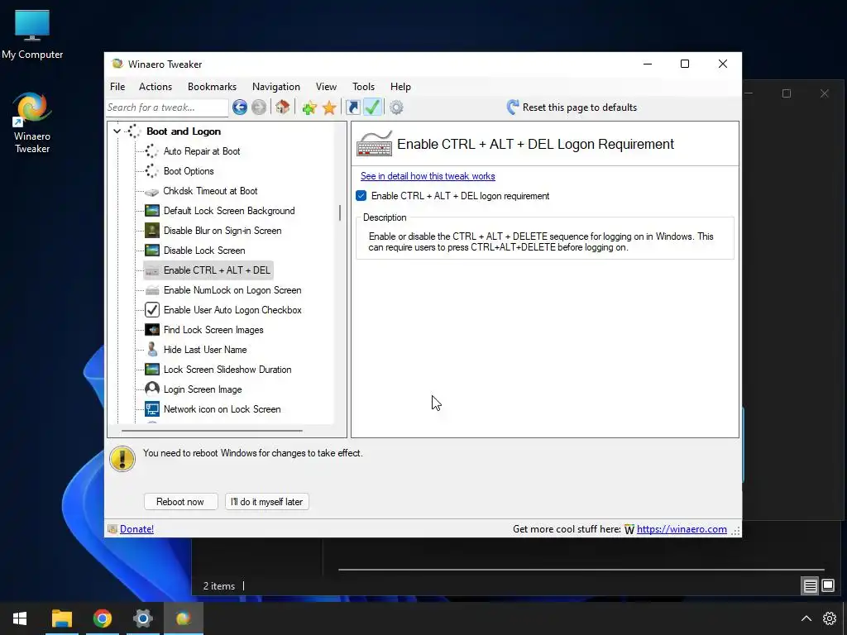Switch to details view in background Explorer window
Image resolution: width=847 pixels, height=635 pixels.
click(x=811, y=586)
